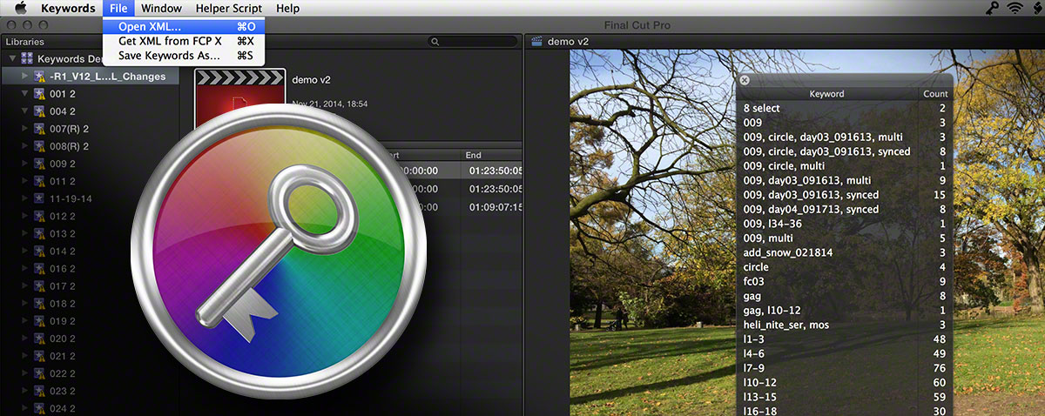The height and width of the screenshot is (416, 1045).
Task: Open the Helper Script menu
Action: pyautogui.click(x=228, y=8)
